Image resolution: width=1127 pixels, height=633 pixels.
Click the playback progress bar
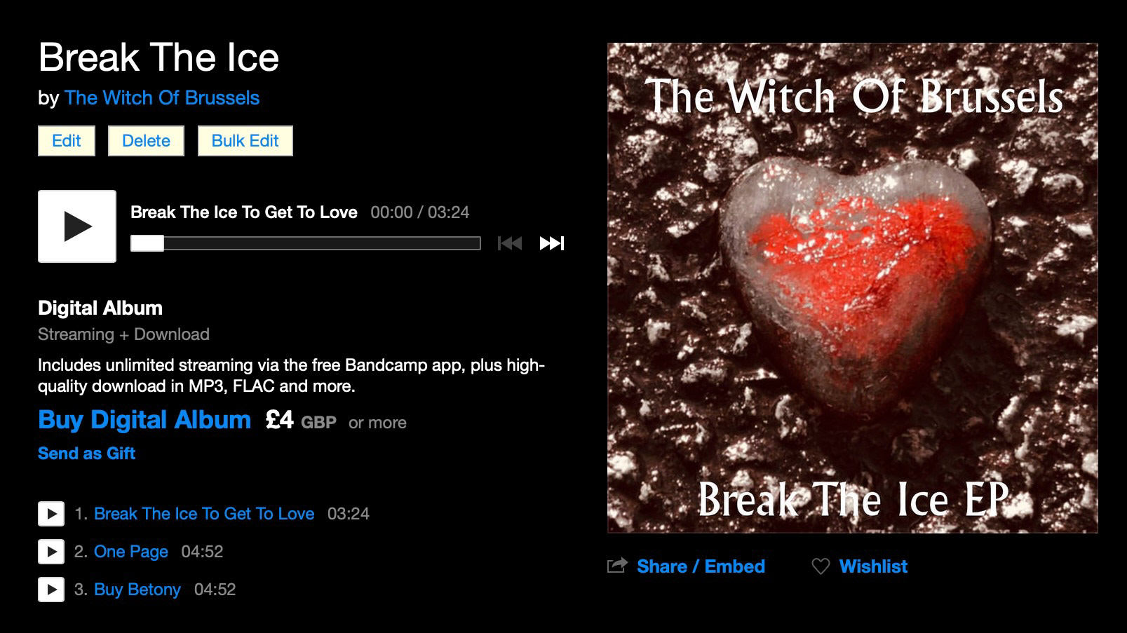coord(306,243)
